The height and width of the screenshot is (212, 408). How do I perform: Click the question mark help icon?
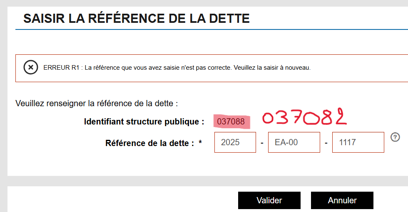(395, 137)
